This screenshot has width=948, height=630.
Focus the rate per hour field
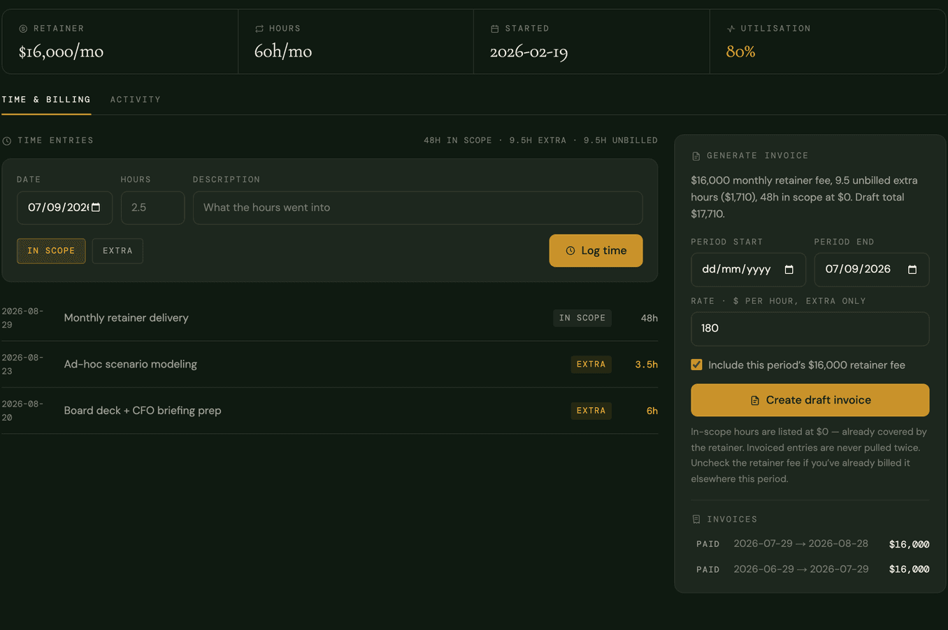point(810,329)
